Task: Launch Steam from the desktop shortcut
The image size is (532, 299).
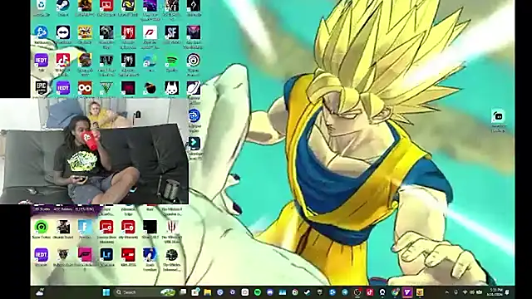Action: pyautogui.click(x=63, y=6)
